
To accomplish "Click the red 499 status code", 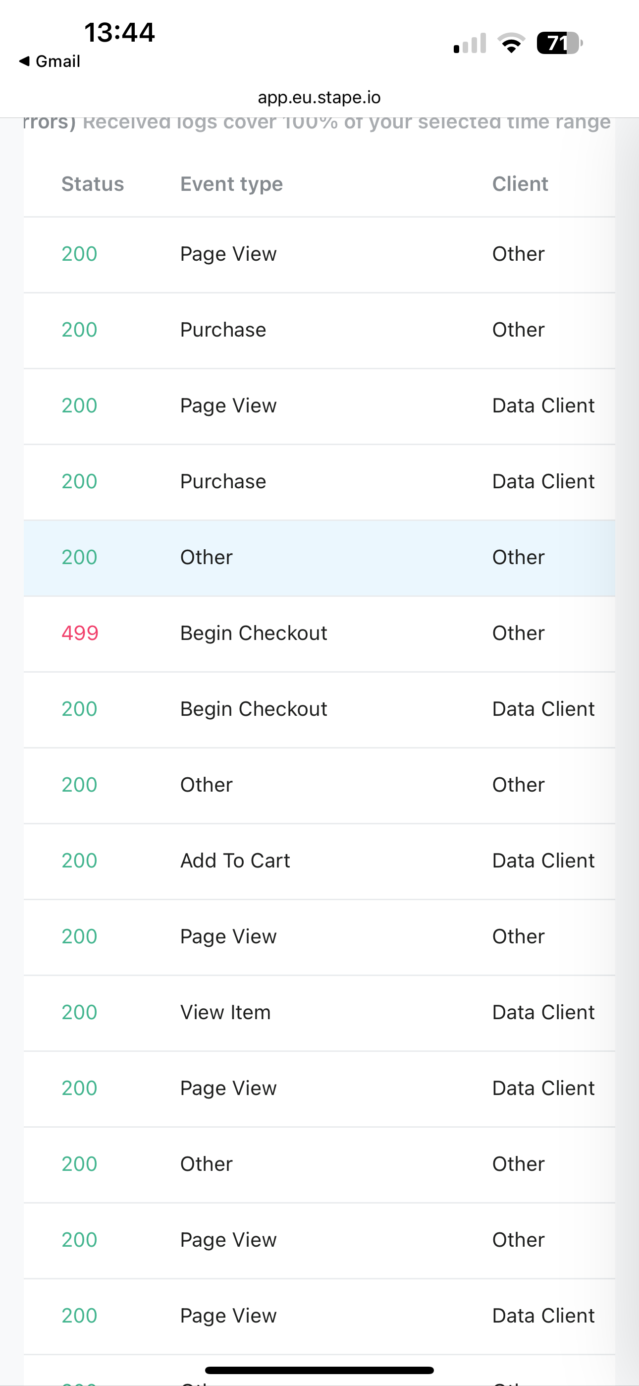I will [80, 634].
